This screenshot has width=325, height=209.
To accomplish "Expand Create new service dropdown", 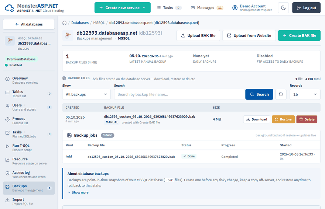I will tap(123, 8).
